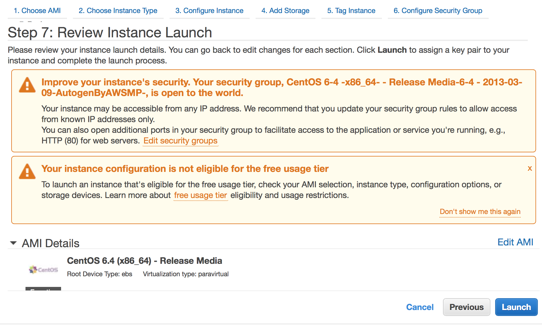Open the Choose Instance Type step
Image resolution: width=542 pixels, height=329 pixels.
[118, 11]
